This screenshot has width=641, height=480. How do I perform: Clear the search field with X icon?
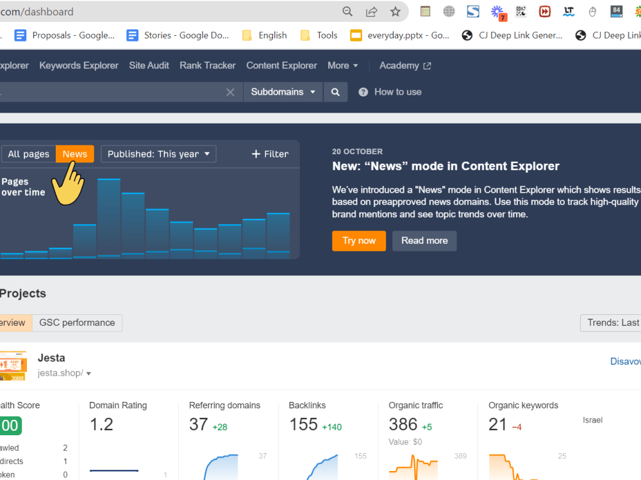coord(230,92)
